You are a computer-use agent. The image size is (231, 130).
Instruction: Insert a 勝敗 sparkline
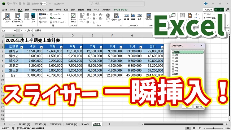pyautogui.click(x=140, y=17)
